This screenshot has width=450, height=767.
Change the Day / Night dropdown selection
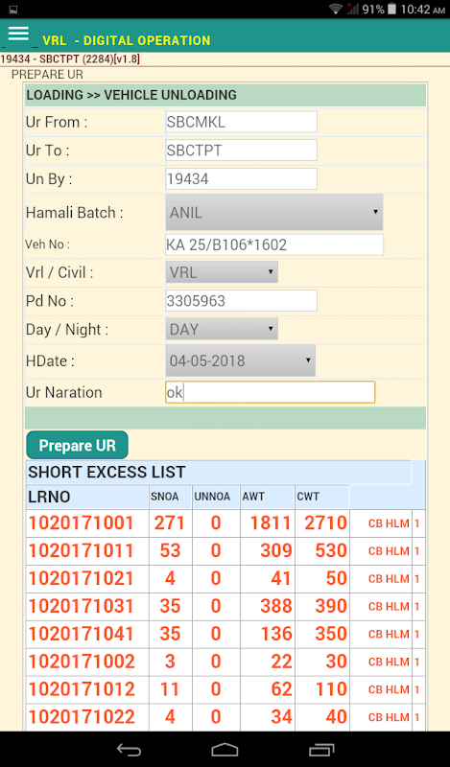coord(222,329)
